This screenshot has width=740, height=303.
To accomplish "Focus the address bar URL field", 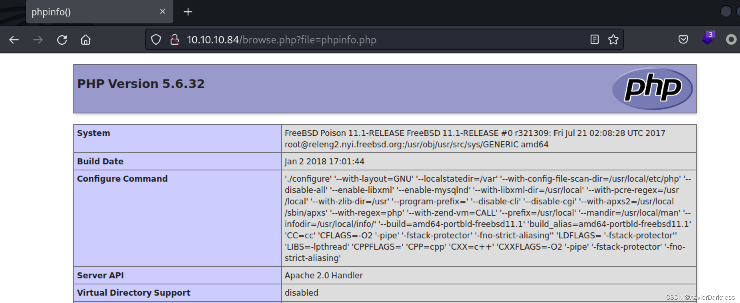I will pyautogui.click(x=384, y=40).
